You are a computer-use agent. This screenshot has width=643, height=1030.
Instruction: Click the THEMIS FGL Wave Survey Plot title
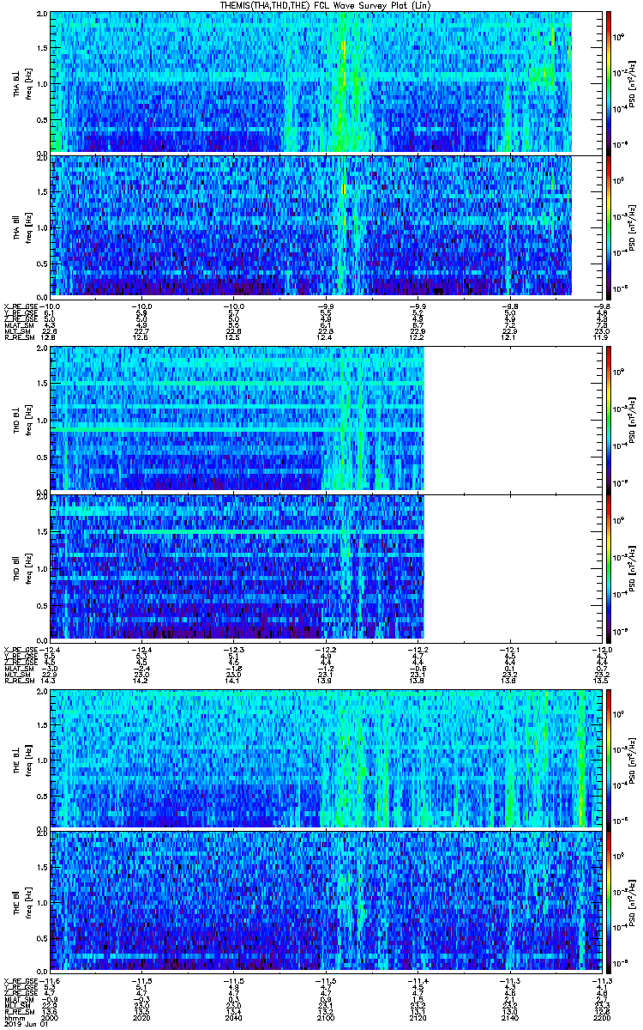(326, 5)
